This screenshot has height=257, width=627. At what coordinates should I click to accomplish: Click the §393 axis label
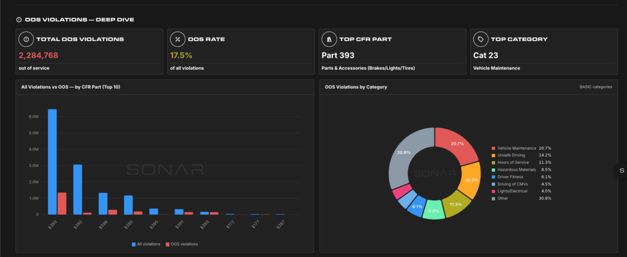point(51,225)
